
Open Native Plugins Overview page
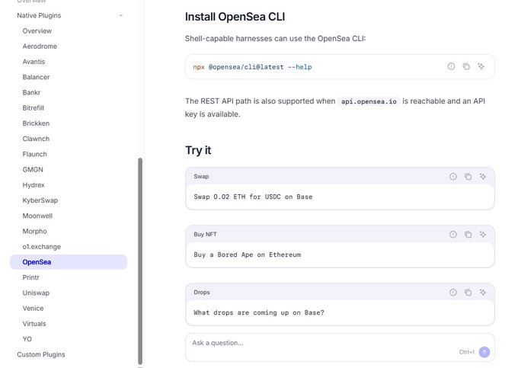point(37,30)
